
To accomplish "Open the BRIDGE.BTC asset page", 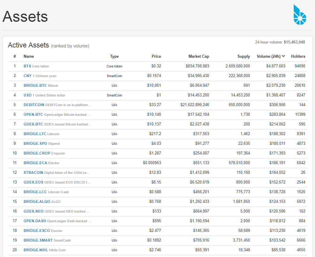I will [x=35, y=85].
